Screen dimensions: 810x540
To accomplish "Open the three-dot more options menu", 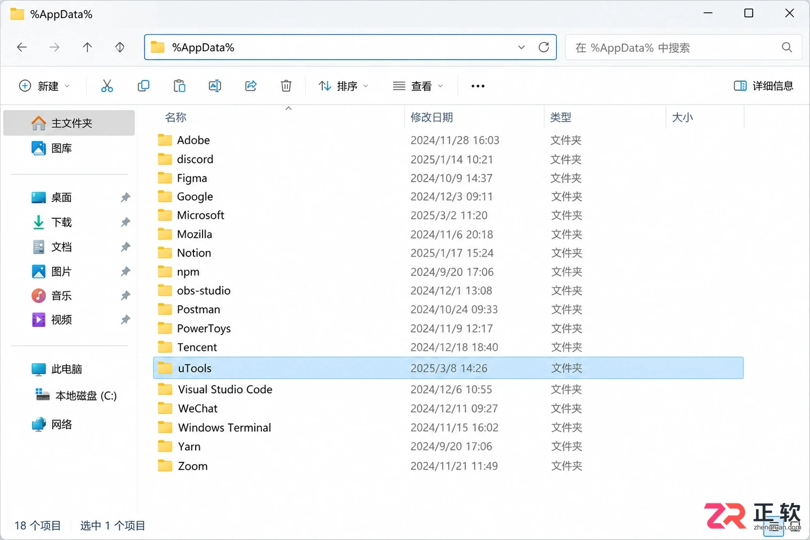I will pos(478,86).
